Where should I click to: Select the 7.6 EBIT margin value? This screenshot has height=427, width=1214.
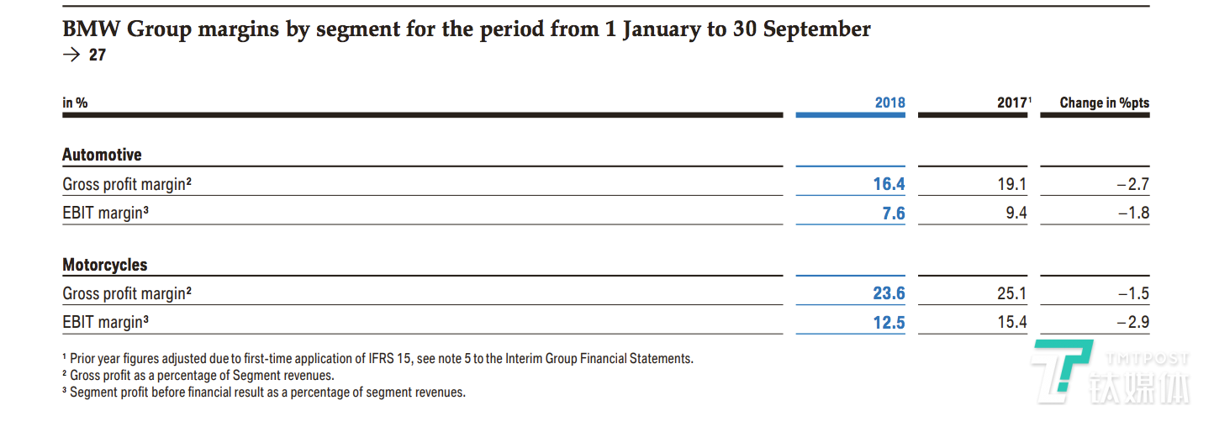(893, 213)
